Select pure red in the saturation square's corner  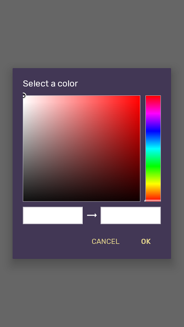pyautogui.click(x=139, y=96)
